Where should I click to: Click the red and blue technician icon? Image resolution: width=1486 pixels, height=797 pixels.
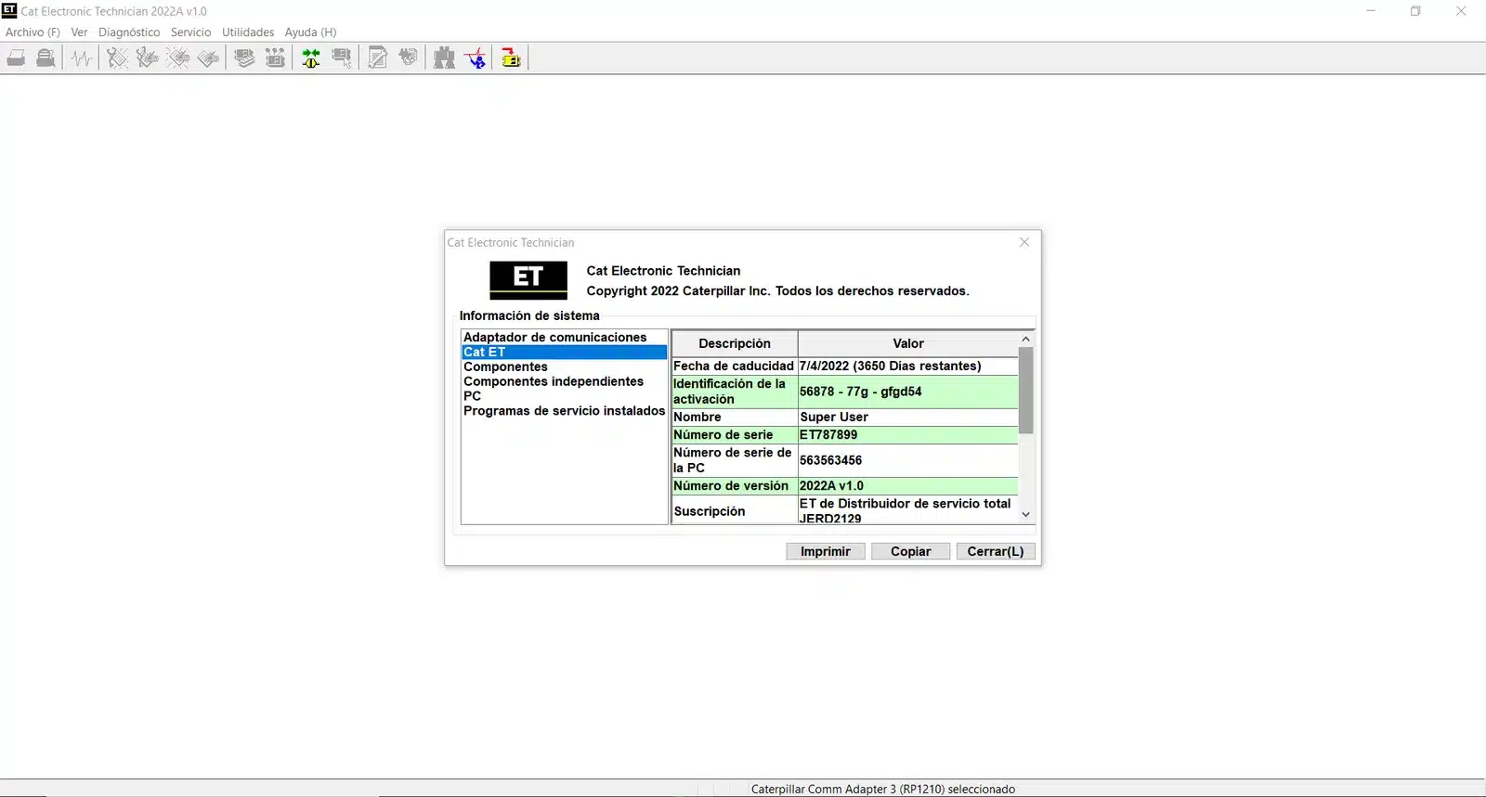(x=476, y=58)
